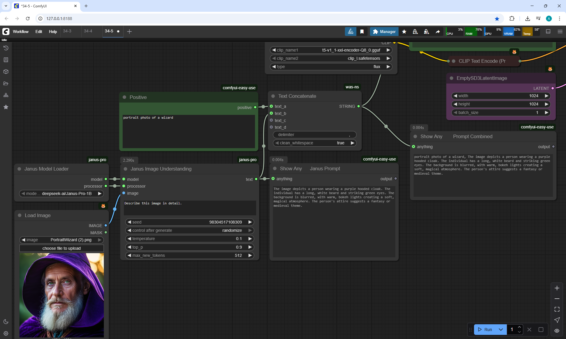This screenshot has width=566, height=339.
Task: Click the bookmark icon in top toolbar
Action: click(362, 32)
